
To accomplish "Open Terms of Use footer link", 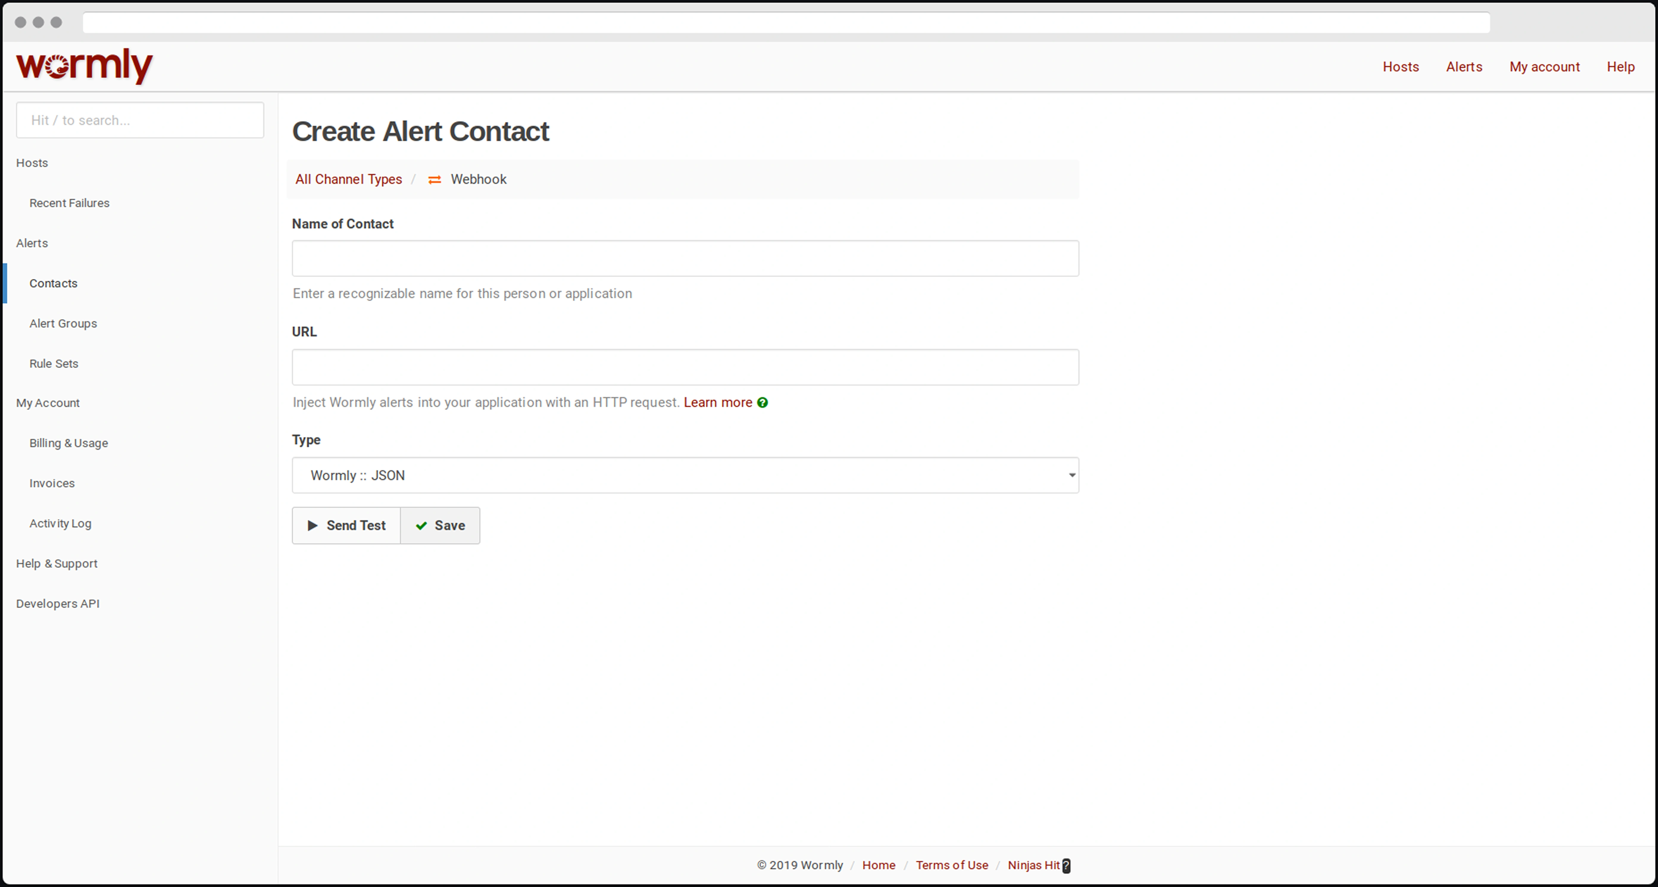I will [x=951, y=865].
